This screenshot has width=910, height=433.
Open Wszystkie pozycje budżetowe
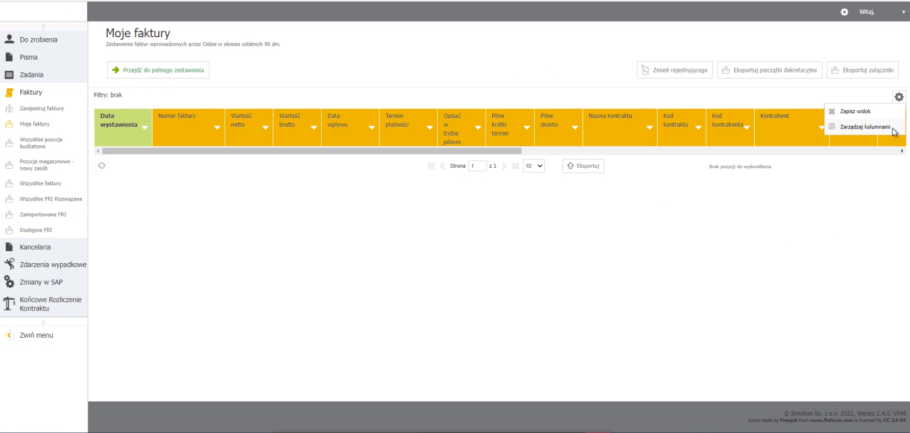click(41, 143)
